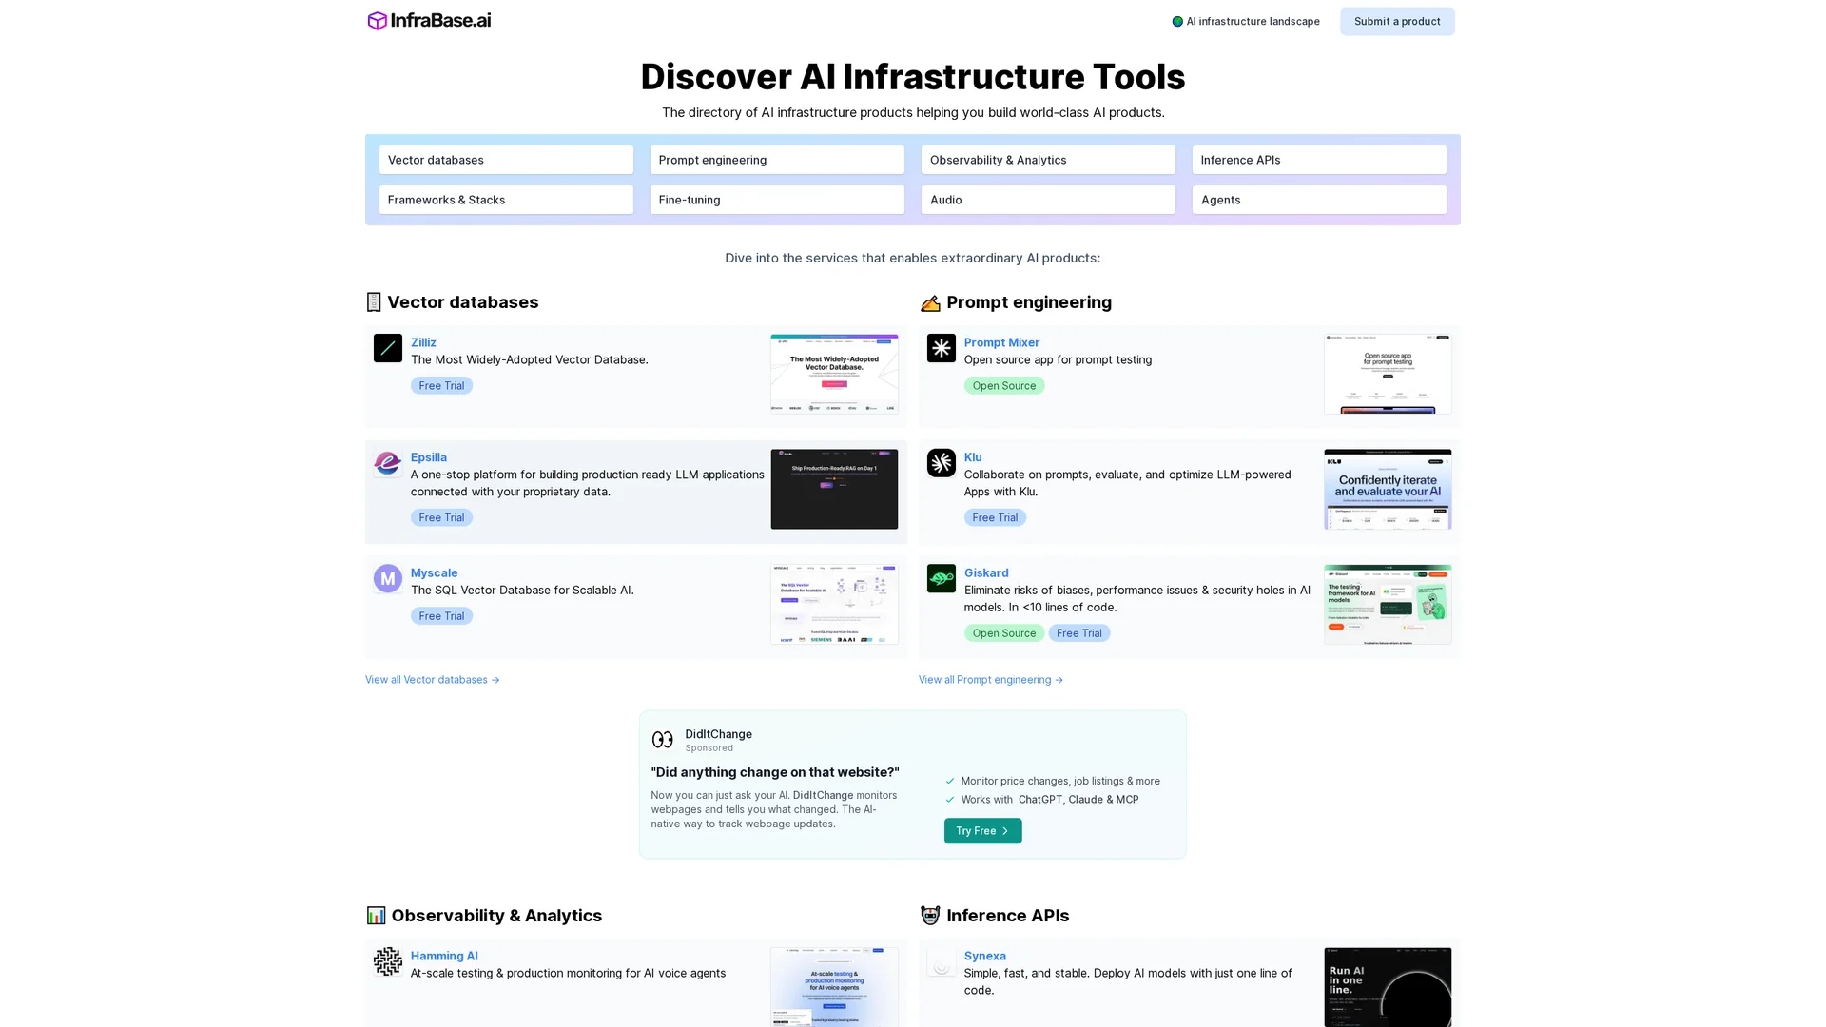1826x1027 pixels.
Task: Click the DidItChange logo icon
Action: 663,740
